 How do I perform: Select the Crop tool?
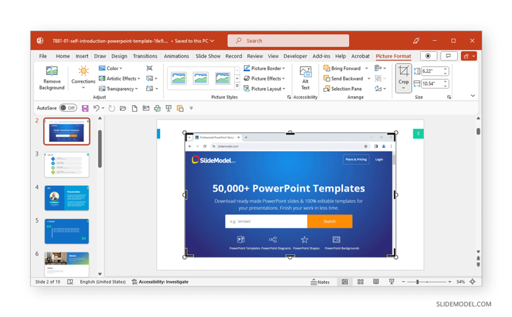(x=403, y=78)
